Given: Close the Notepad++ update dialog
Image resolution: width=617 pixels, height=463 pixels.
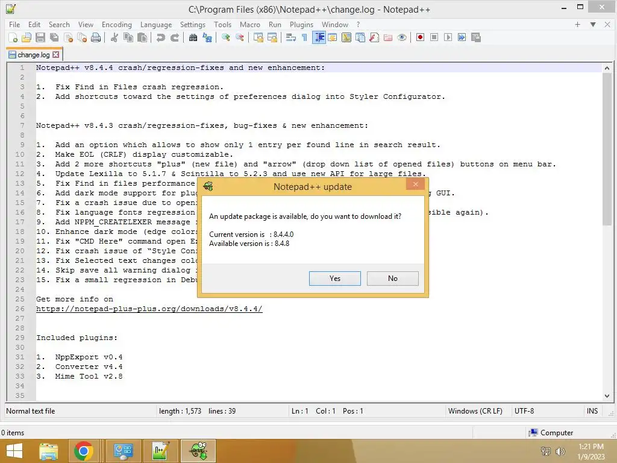Looking at the screenshot, I should [416, 184].
